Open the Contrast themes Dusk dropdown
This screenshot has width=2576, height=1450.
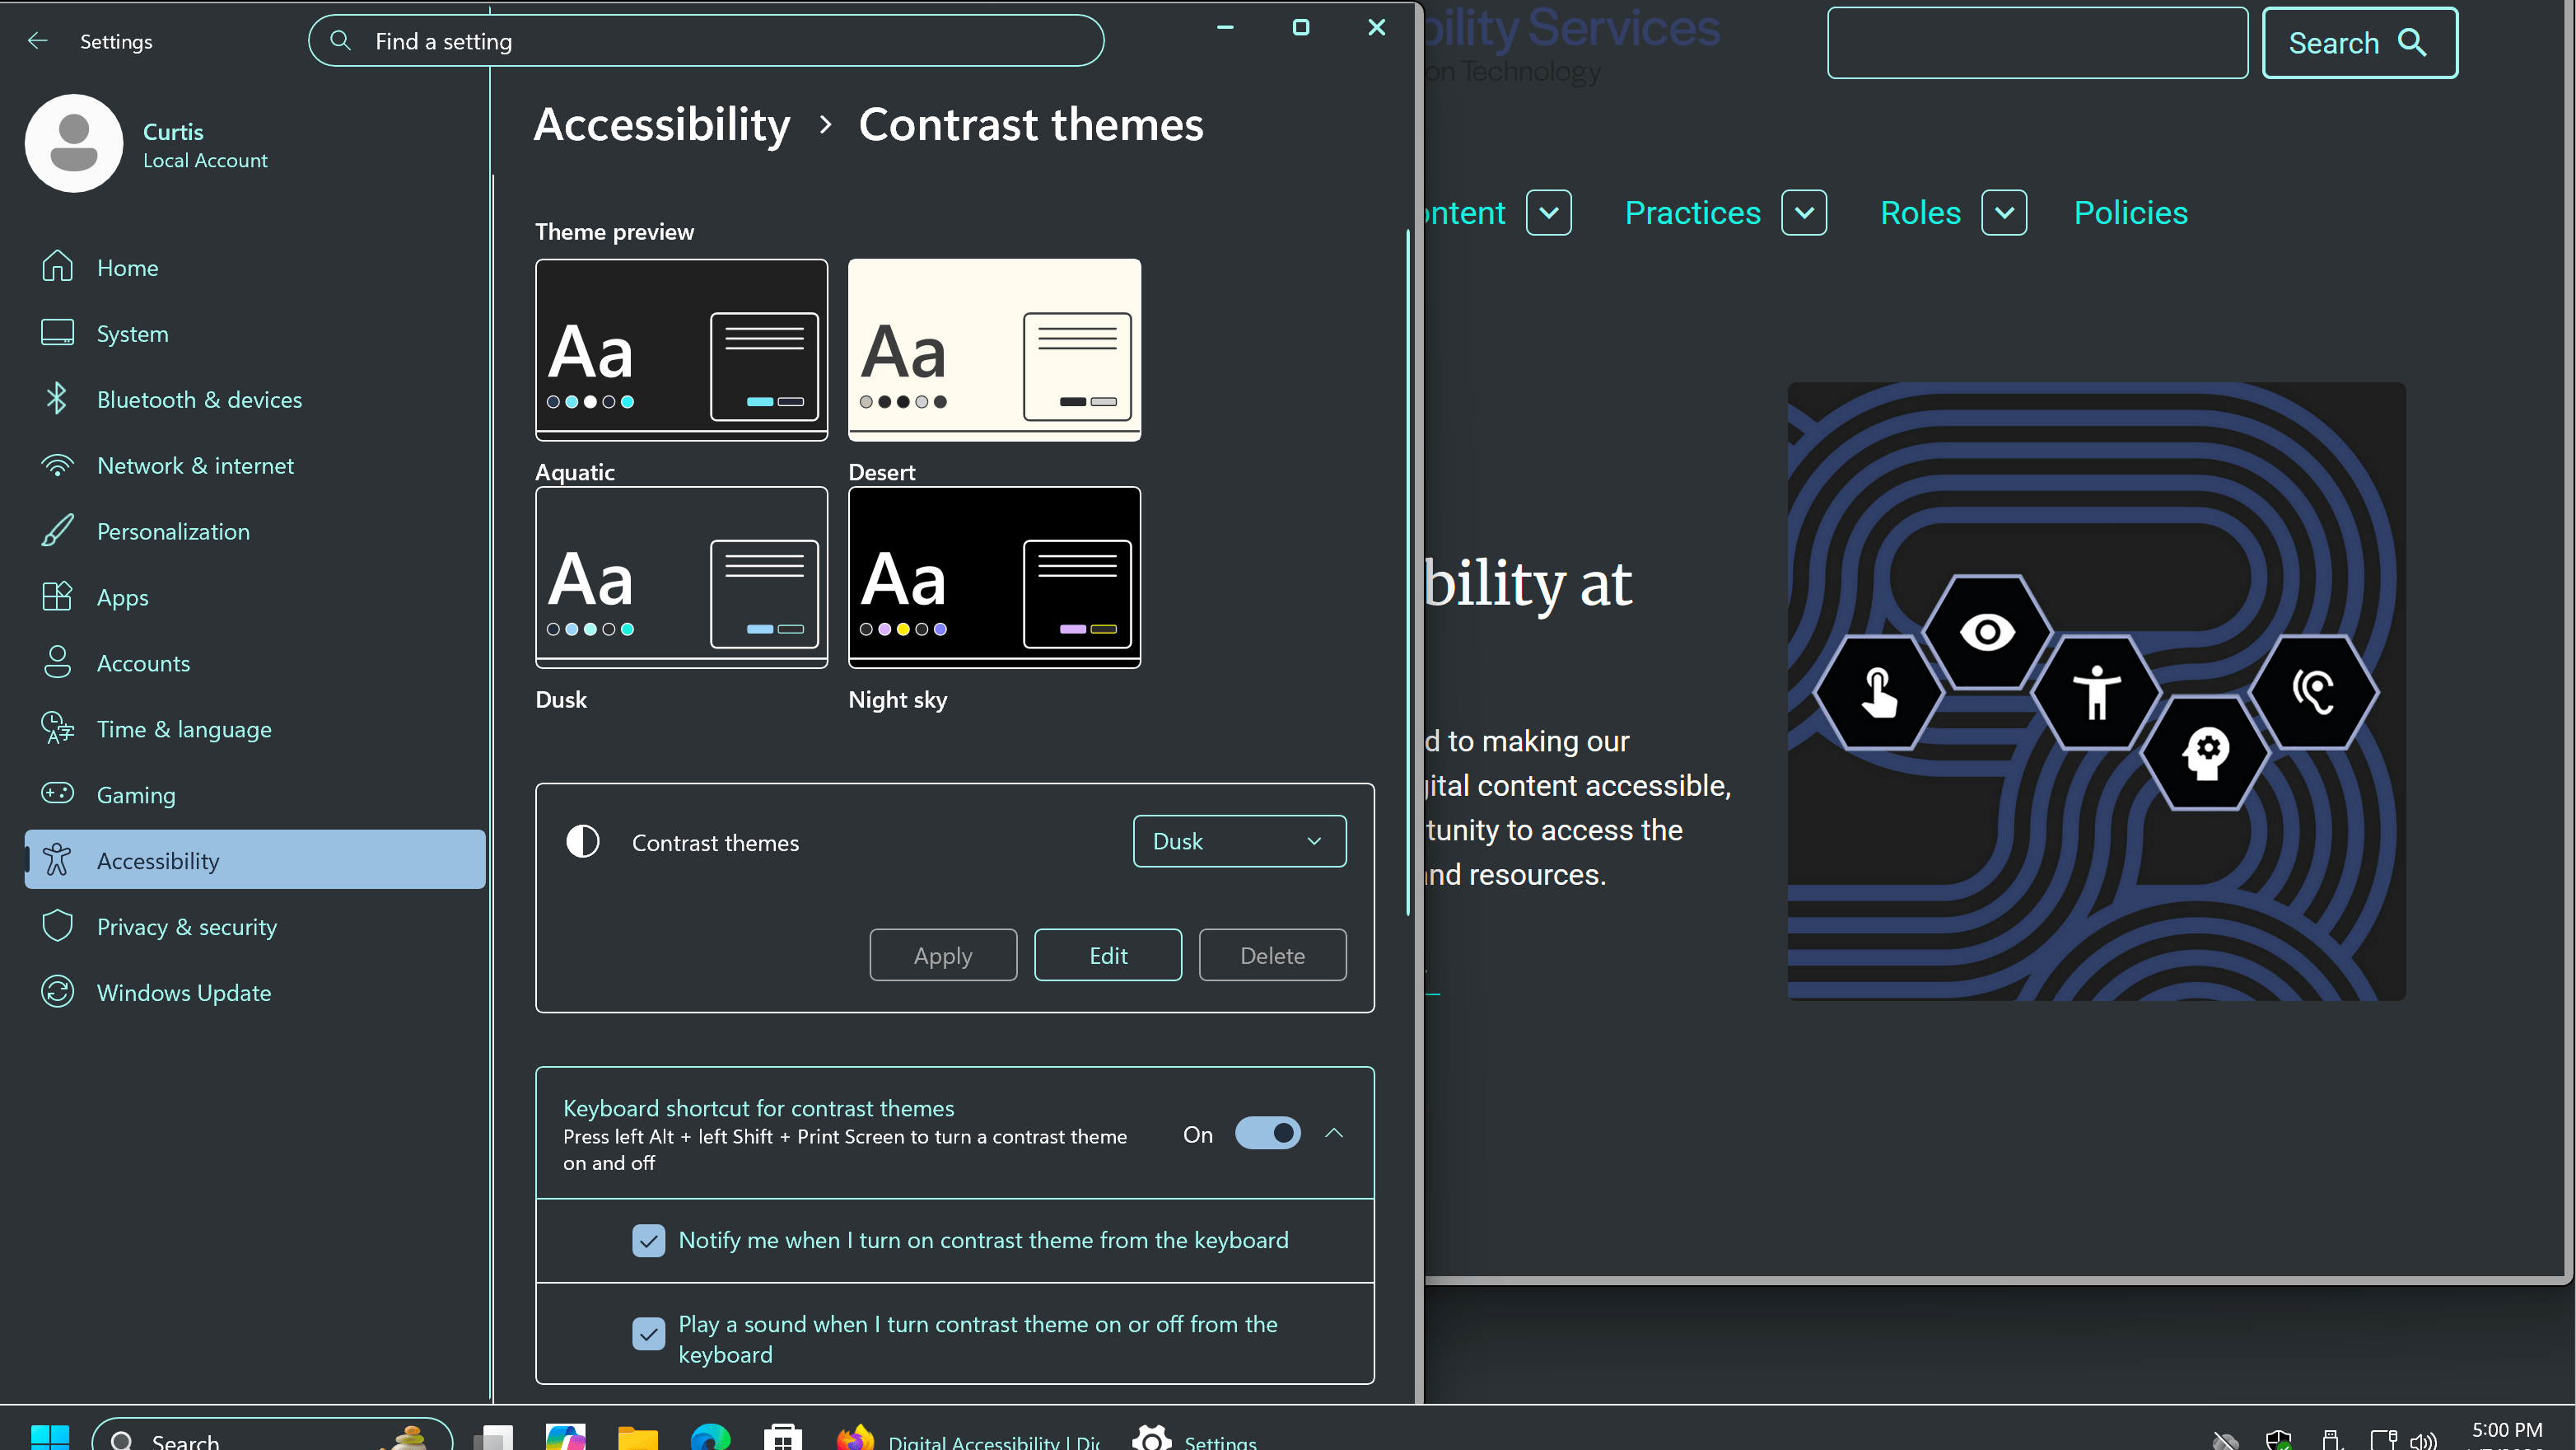tap(1239, 842)
